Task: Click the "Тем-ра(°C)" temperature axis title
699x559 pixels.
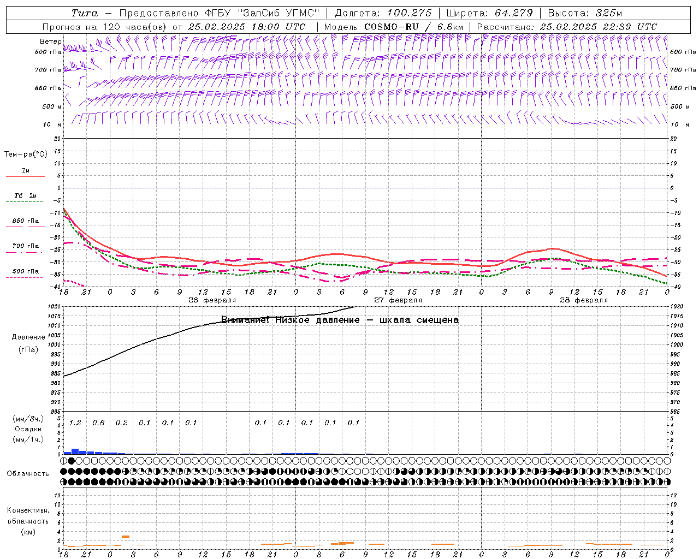Action: click(26, 154)
